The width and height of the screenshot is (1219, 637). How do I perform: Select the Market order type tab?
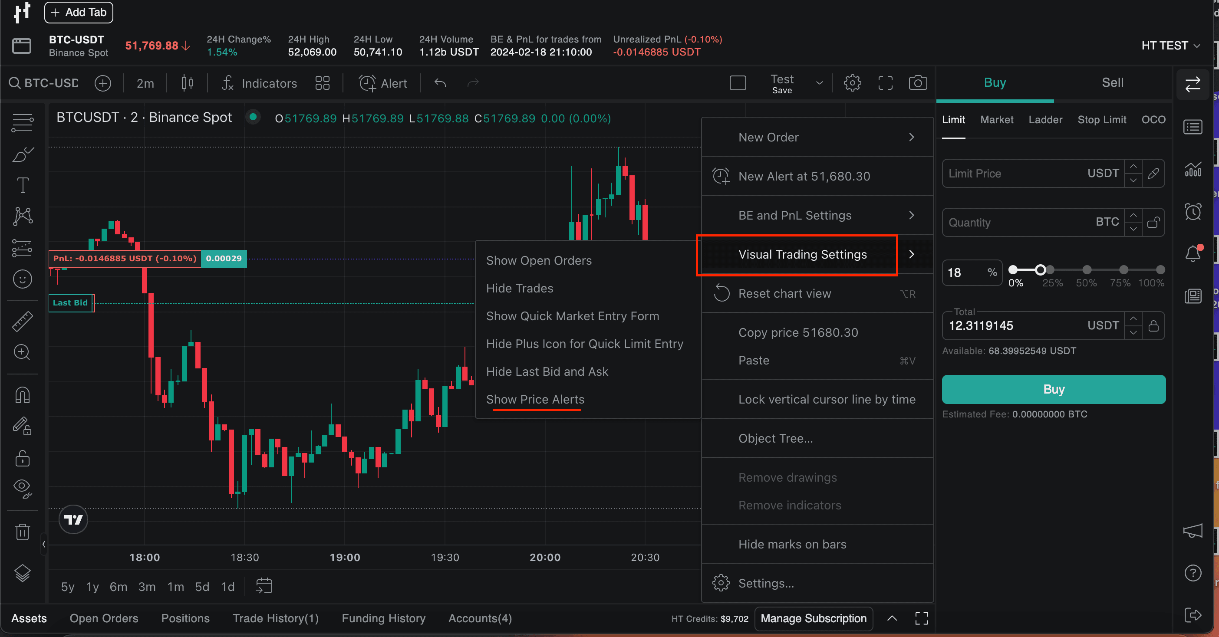point(997,120)
